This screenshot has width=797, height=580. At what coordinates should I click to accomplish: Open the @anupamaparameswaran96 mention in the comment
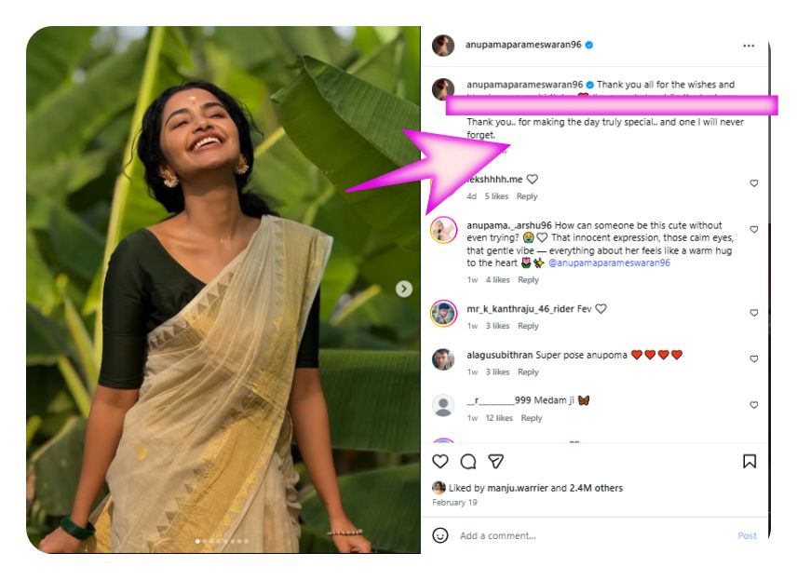(x=610, y=263)
